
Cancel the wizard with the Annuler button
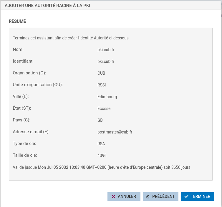(x=124, y=196)
